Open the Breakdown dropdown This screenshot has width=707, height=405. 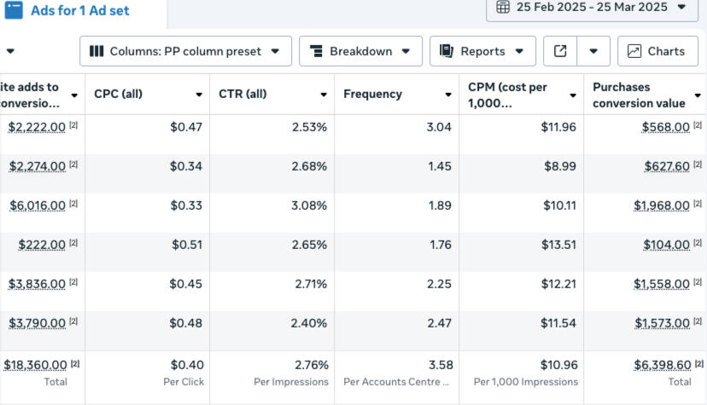tap(360, 51)
